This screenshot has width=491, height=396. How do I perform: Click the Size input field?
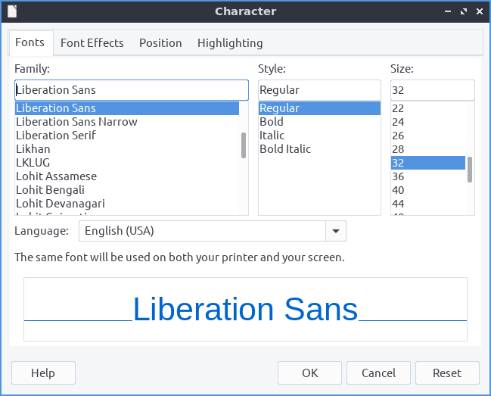tap(432, 90)
